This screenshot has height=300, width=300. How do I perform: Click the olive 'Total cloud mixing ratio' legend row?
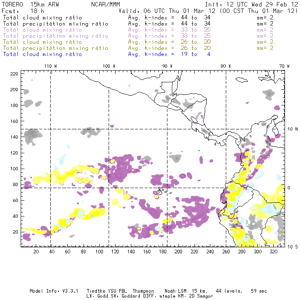point(138,42)
